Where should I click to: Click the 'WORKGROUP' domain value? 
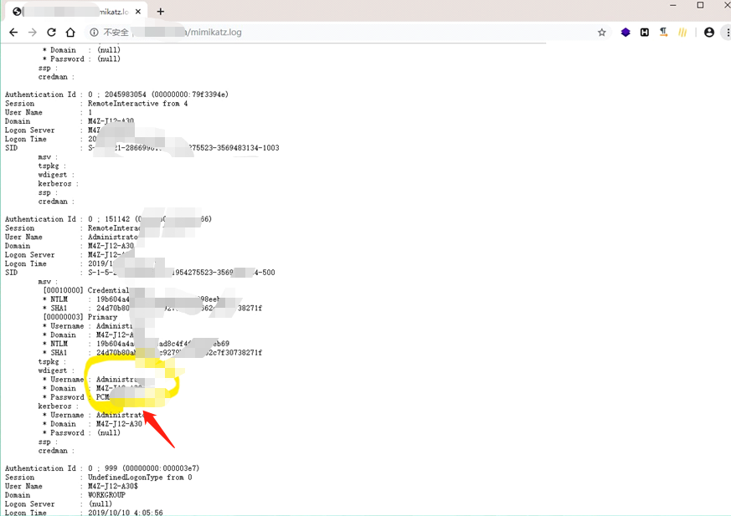tap(106, 495)
